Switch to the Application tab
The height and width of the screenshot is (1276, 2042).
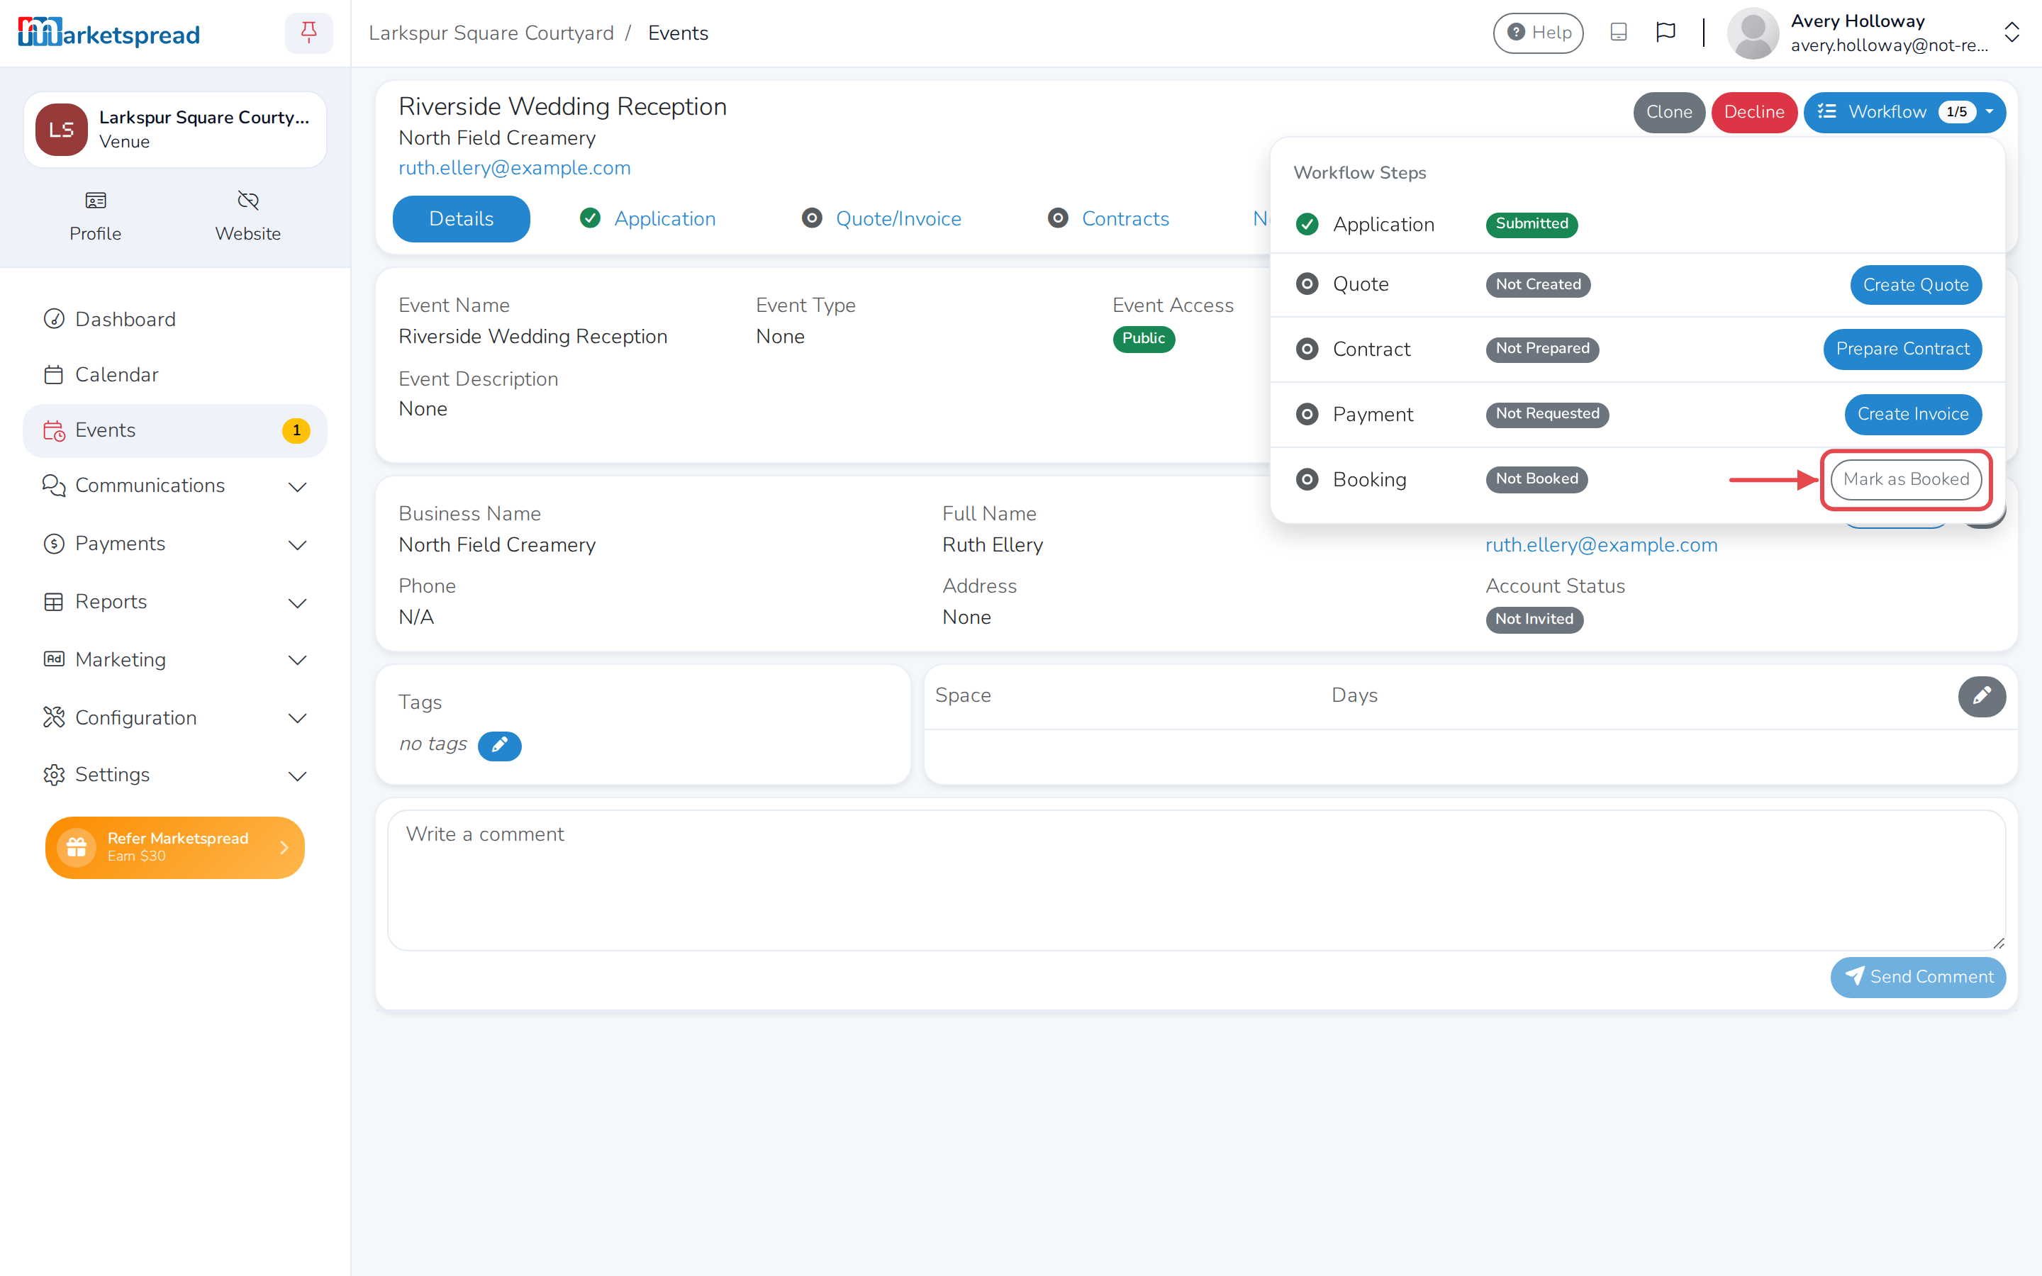(x=647, y=218)
